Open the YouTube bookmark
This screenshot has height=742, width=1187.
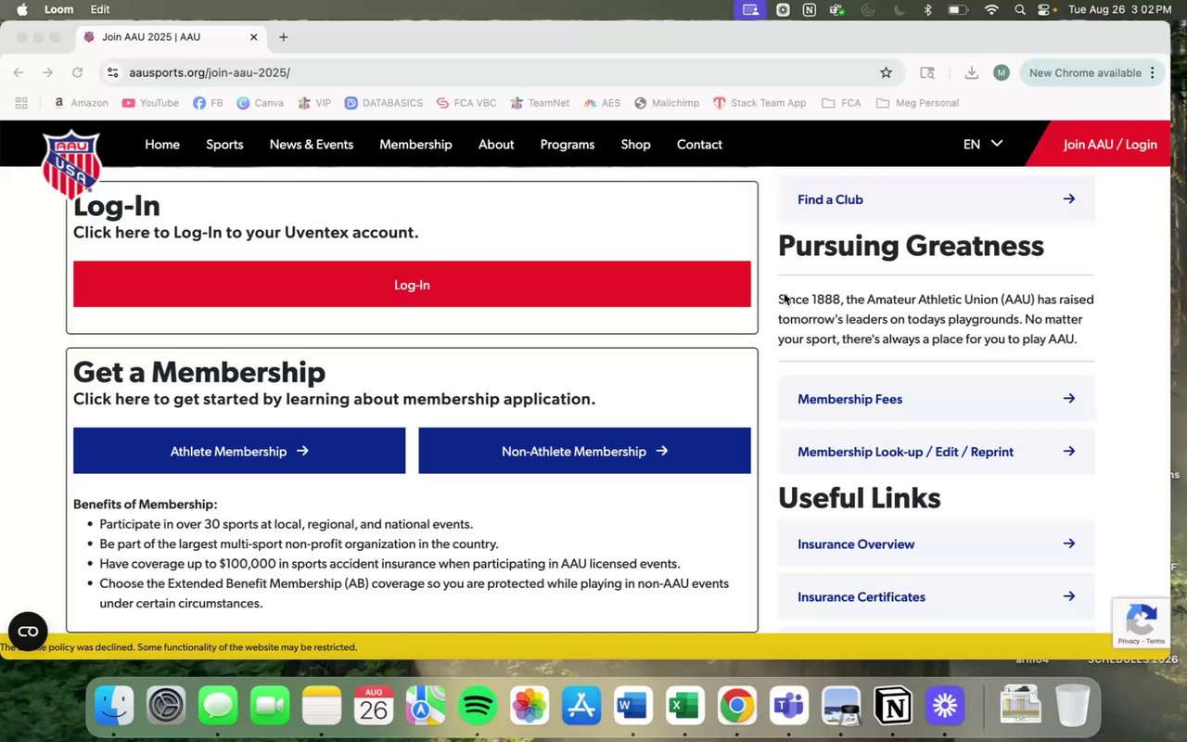(x=150, y=103)
